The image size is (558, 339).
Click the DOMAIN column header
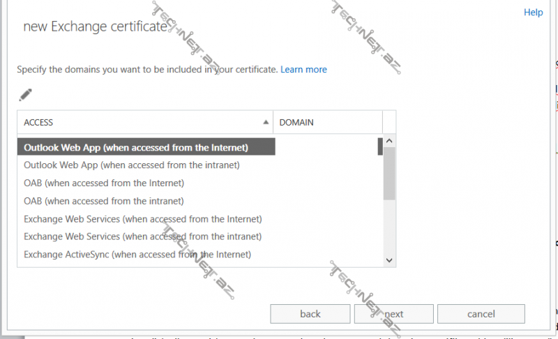(327, 122)
